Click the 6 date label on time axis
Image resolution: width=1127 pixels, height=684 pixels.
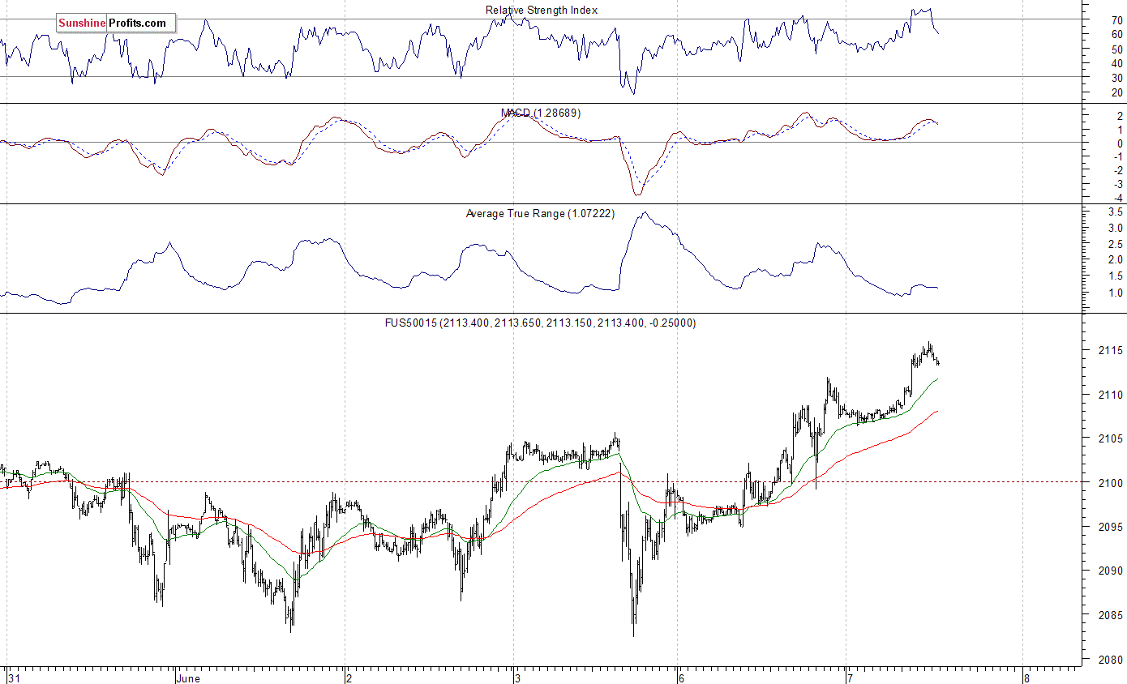680,678
